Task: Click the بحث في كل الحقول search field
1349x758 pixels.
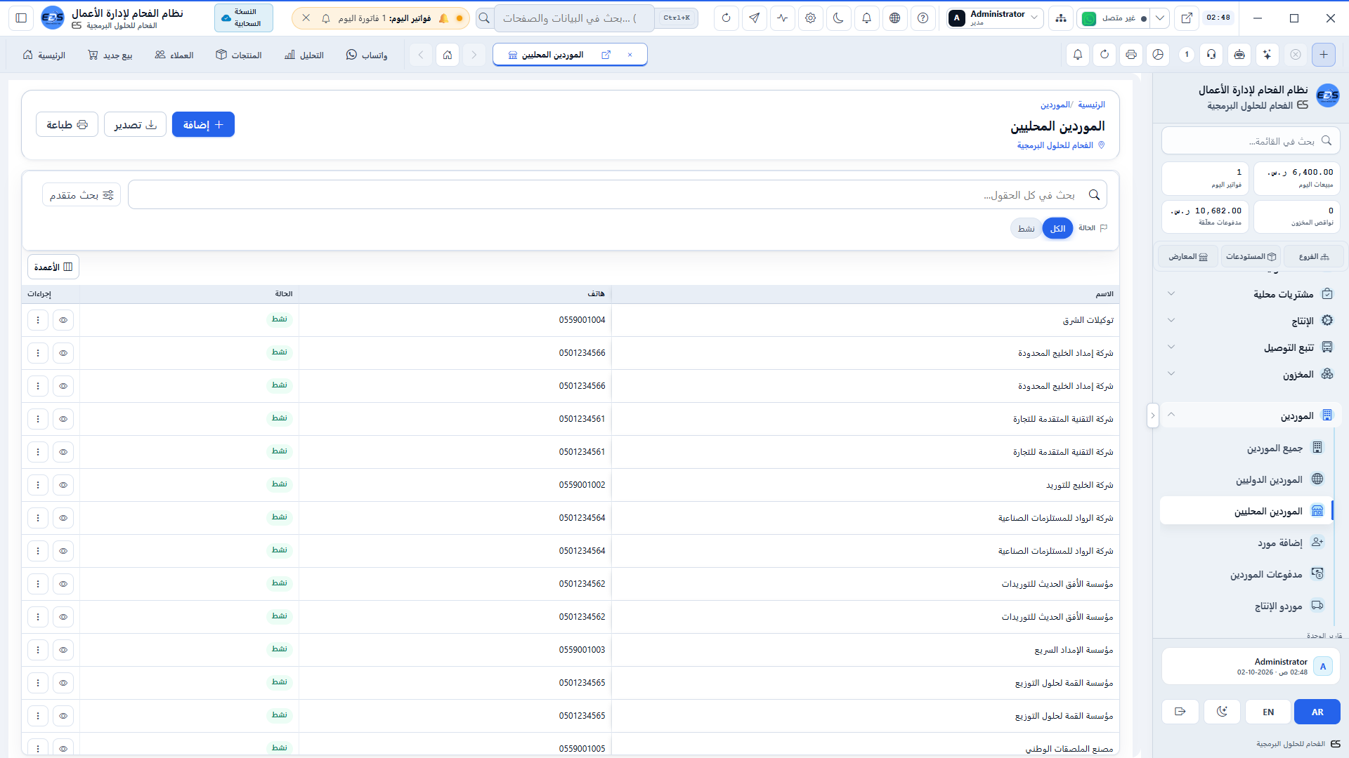Action: click(618, 195)
